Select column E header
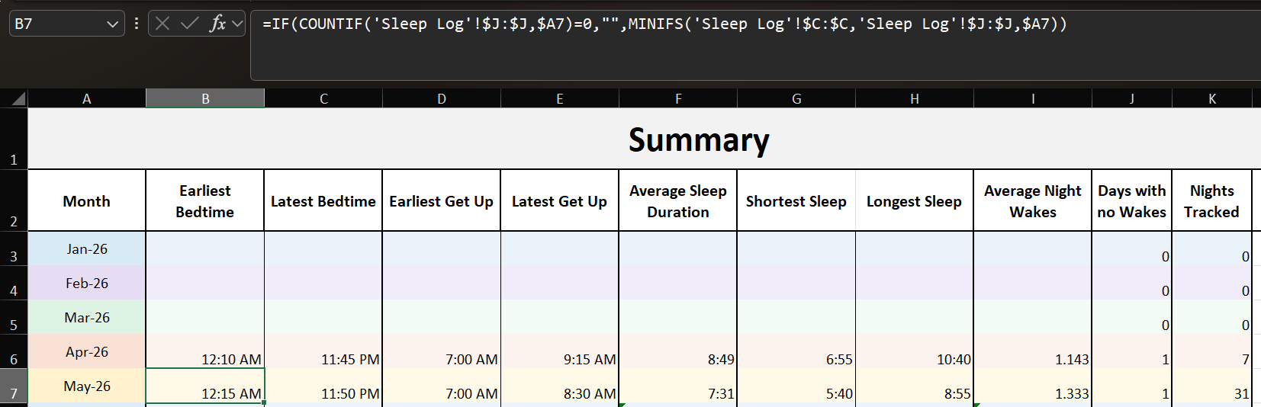This screenshot has width=1261, height=407. tap(560, 98)
